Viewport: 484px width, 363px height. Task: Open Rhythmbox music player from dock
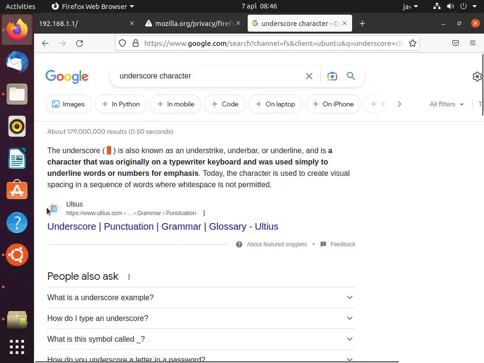(17, 126)
